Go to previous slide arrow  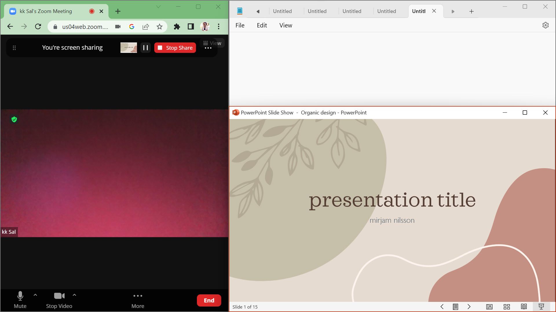(442, 307)
